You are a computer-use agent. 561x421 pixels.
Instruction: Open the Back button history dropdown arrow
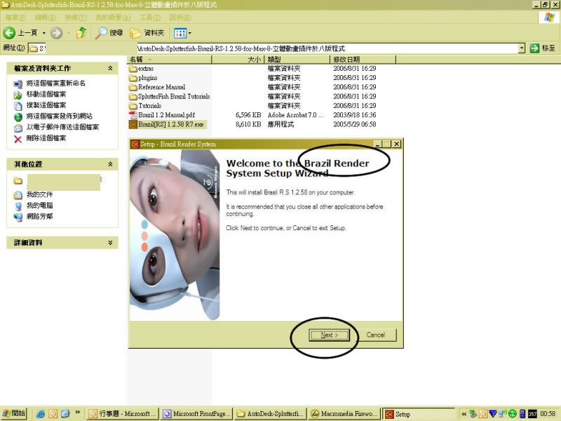[x=44, y=33]
